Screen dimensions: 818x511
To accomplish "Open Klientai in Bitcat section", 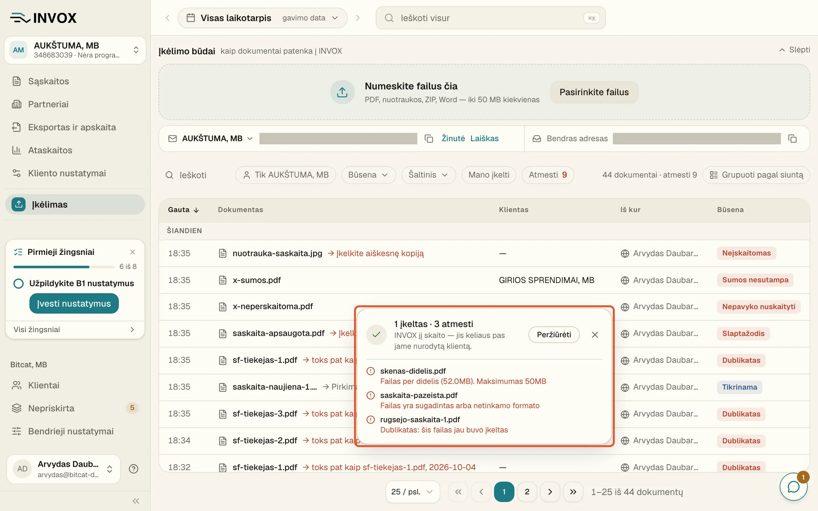I will click(x=75, y=385).
